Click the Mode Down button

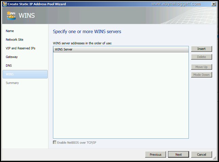pyautogui.click(x=201, y=75)
